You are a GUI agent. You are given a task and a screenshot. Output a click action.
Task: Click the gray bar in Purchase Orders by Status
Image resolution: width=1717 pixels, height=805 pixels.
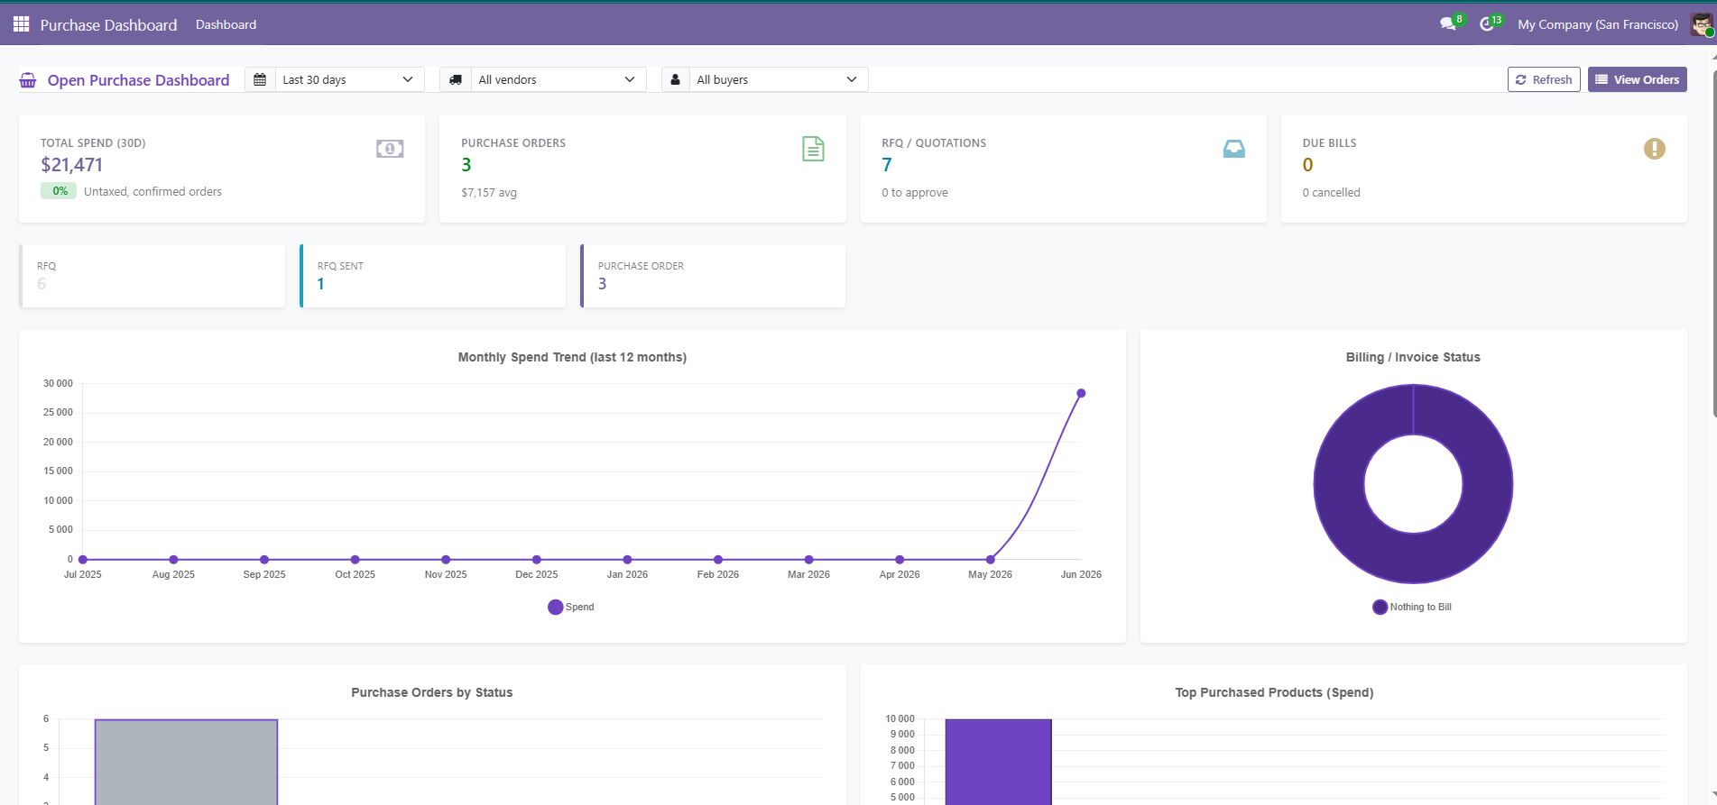click(x=186, y=762)
